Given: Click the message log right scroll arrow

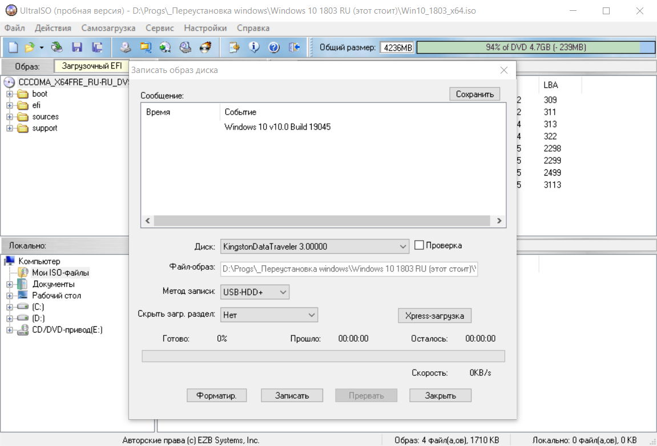Looking at the screenshot, I should (x=499, y=221).
